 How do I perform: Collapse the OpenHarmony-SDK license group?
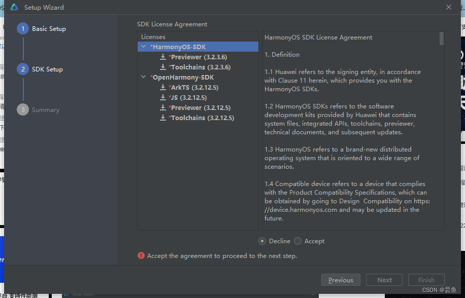(x=144, y=77)
